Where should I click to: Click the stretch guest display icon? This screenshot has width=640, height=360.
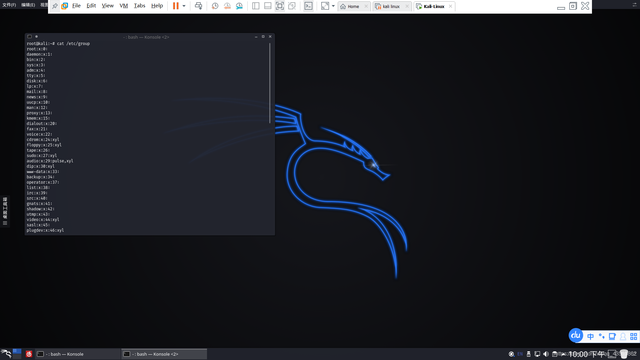point(325,6)
